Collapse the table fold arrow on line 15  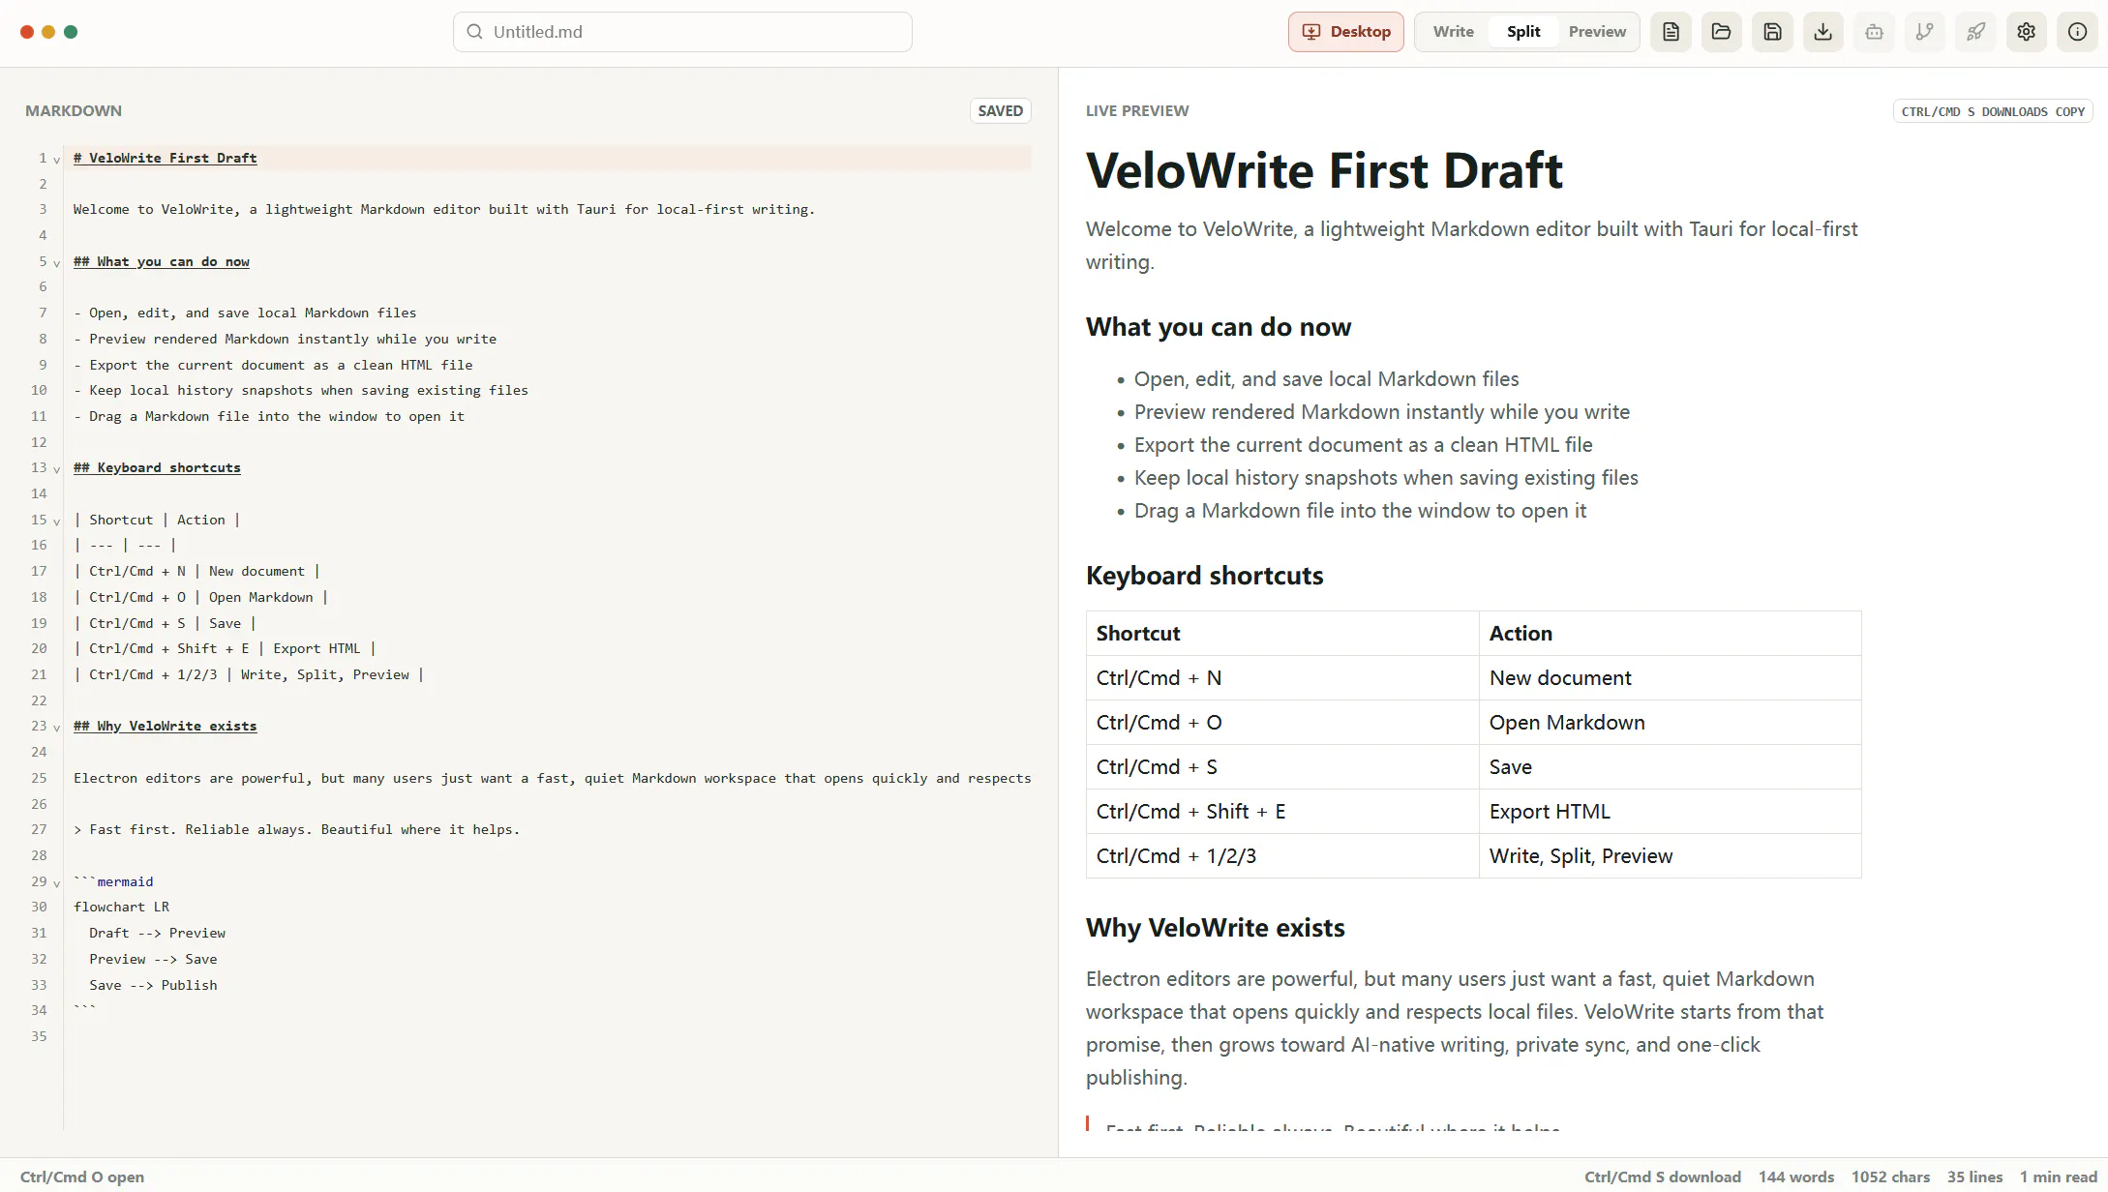(x=57, y=521)
